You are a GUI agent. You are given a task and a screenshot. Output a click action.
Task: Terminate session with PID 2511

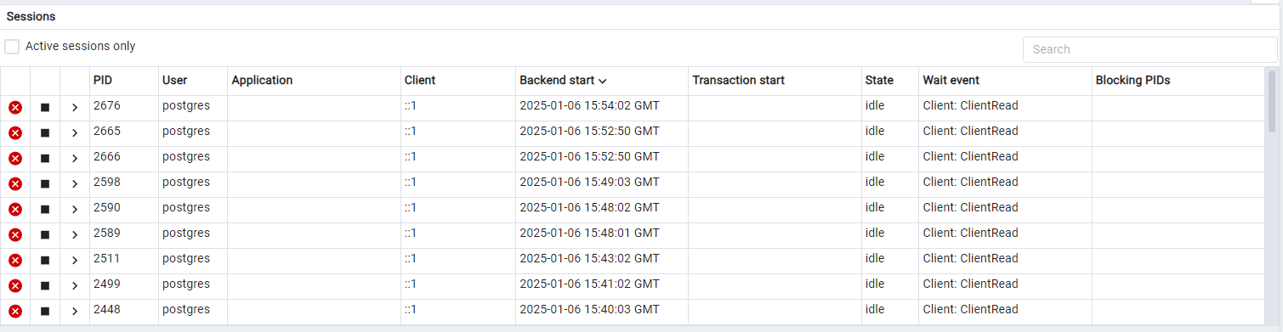point(15,261)
